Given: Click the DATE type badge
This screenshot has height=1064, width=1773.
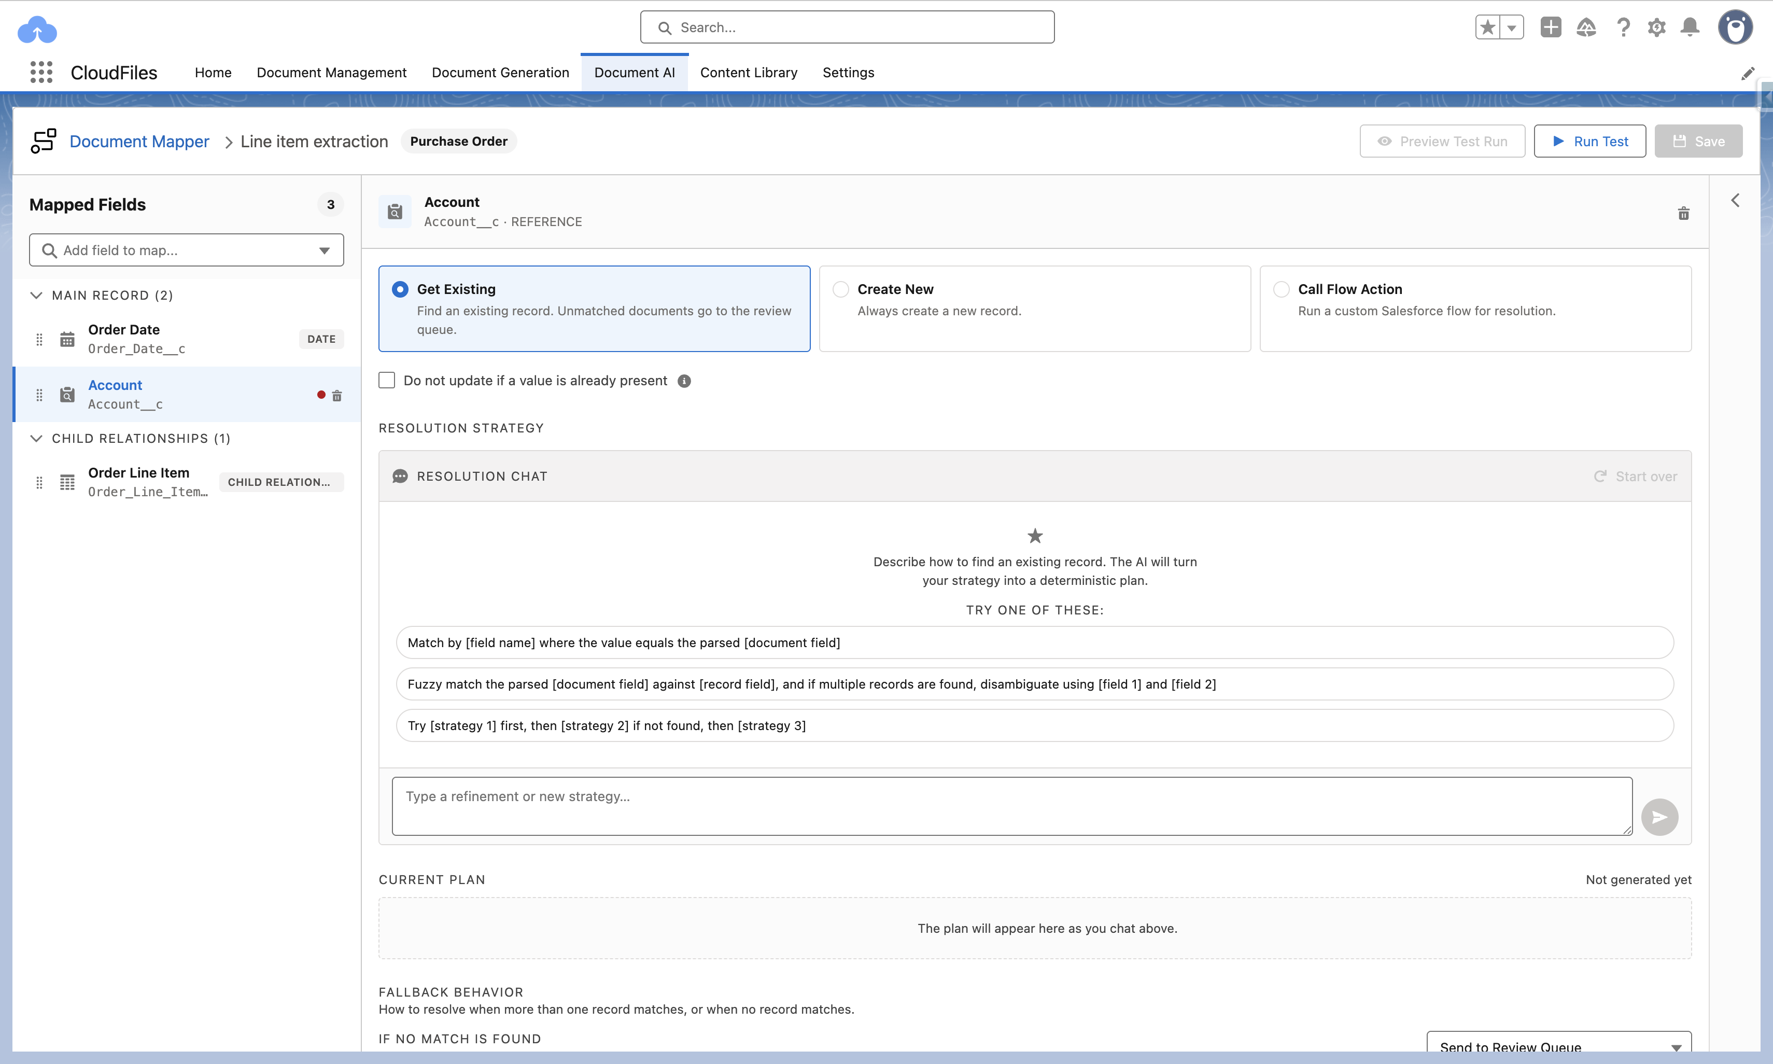Looking at the screenshot, I should (321, 339).
